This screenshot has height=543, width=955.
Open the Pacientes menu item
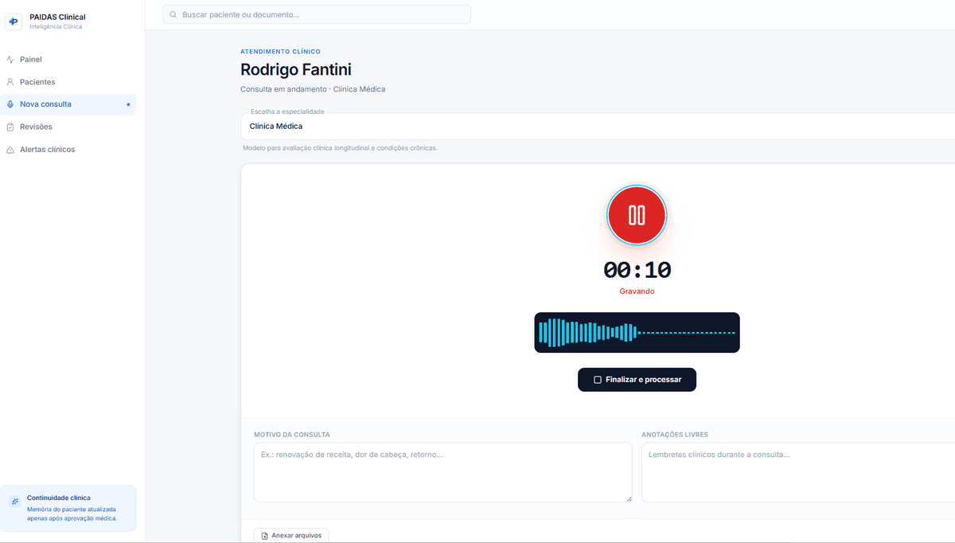pos(68,82)
